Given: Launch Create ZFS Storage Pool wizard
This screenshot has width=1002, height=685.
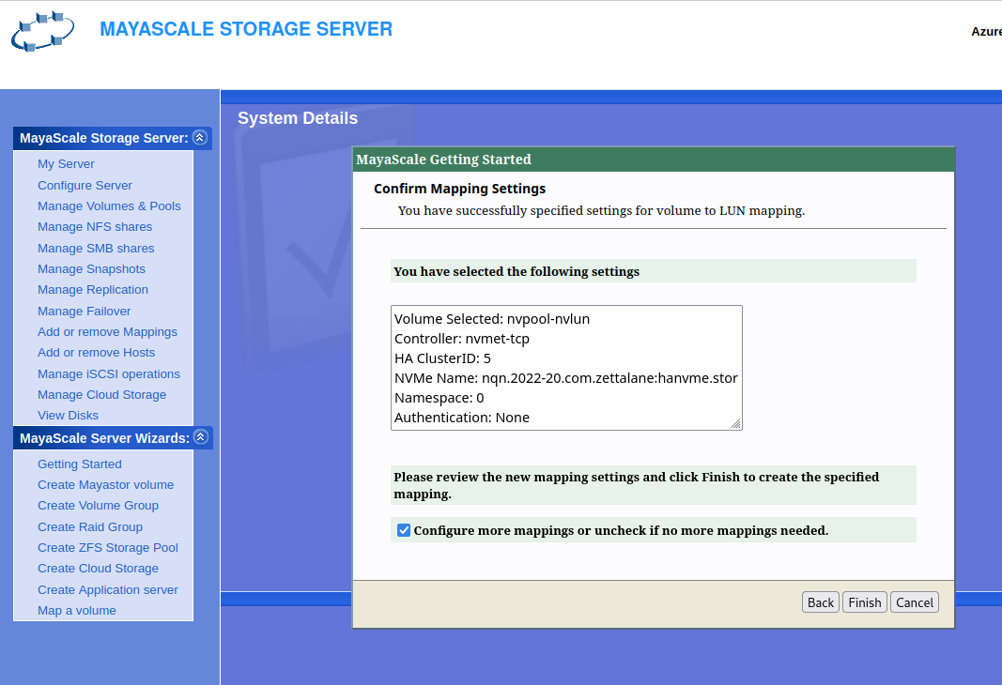Looking at the screenshot, I should click(x=108, y=548).
